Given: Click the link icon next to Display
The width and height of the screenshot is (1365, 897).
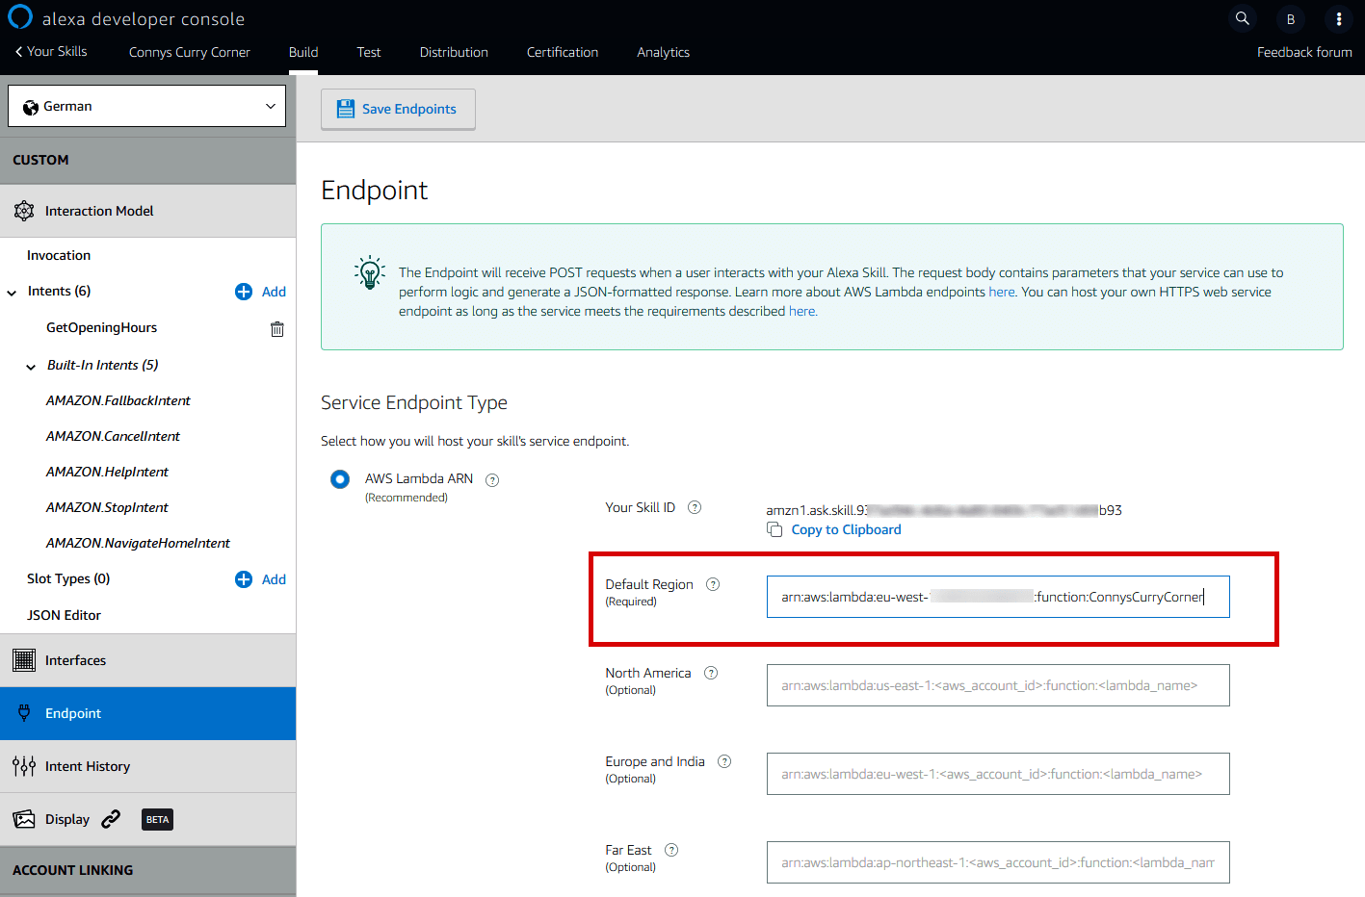Looking at the screenshot, I should pyautogui.click(x=112, y=819).
